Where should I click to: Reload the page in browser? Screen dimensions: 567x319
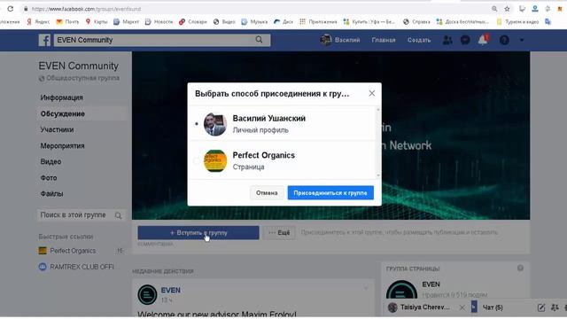tap(10, 9)
